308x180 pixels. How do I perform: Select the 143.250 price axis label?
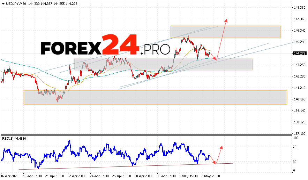pos(300,65)
